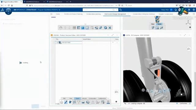This screenshot has height=110, width=196.
Task: Open the Supplier Collaboration tab
Action: click(x=166, y=14)
